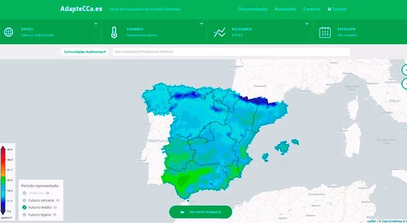
Task: Click the Temperatura máxima value text
Action: pyautogui.click(x=142, y=35)
